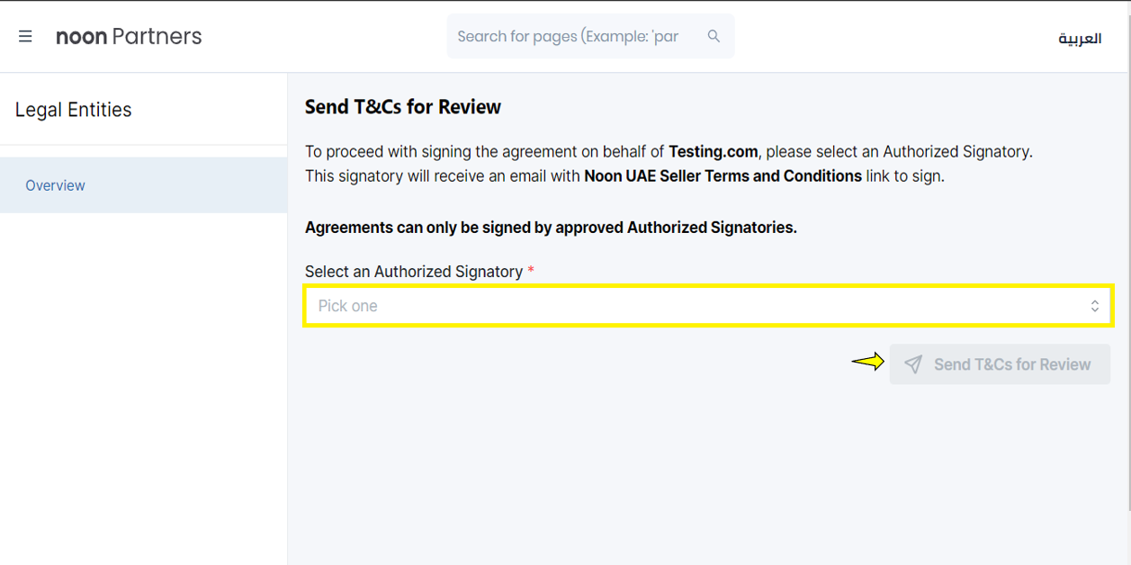This screenshot has width=1131, height=565.
Task: Click the noon Partners logo
Action: click(129, 37)
